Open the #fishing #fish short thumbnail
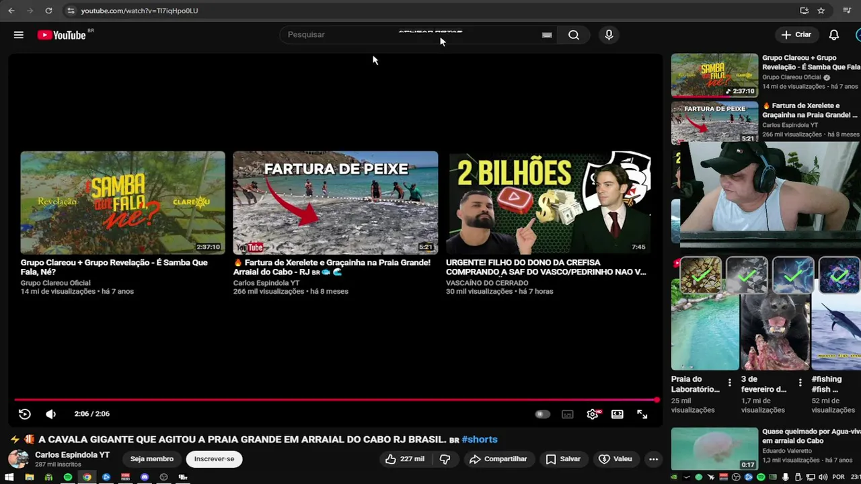Screen dimensions: 861x484 click(836, 332)
